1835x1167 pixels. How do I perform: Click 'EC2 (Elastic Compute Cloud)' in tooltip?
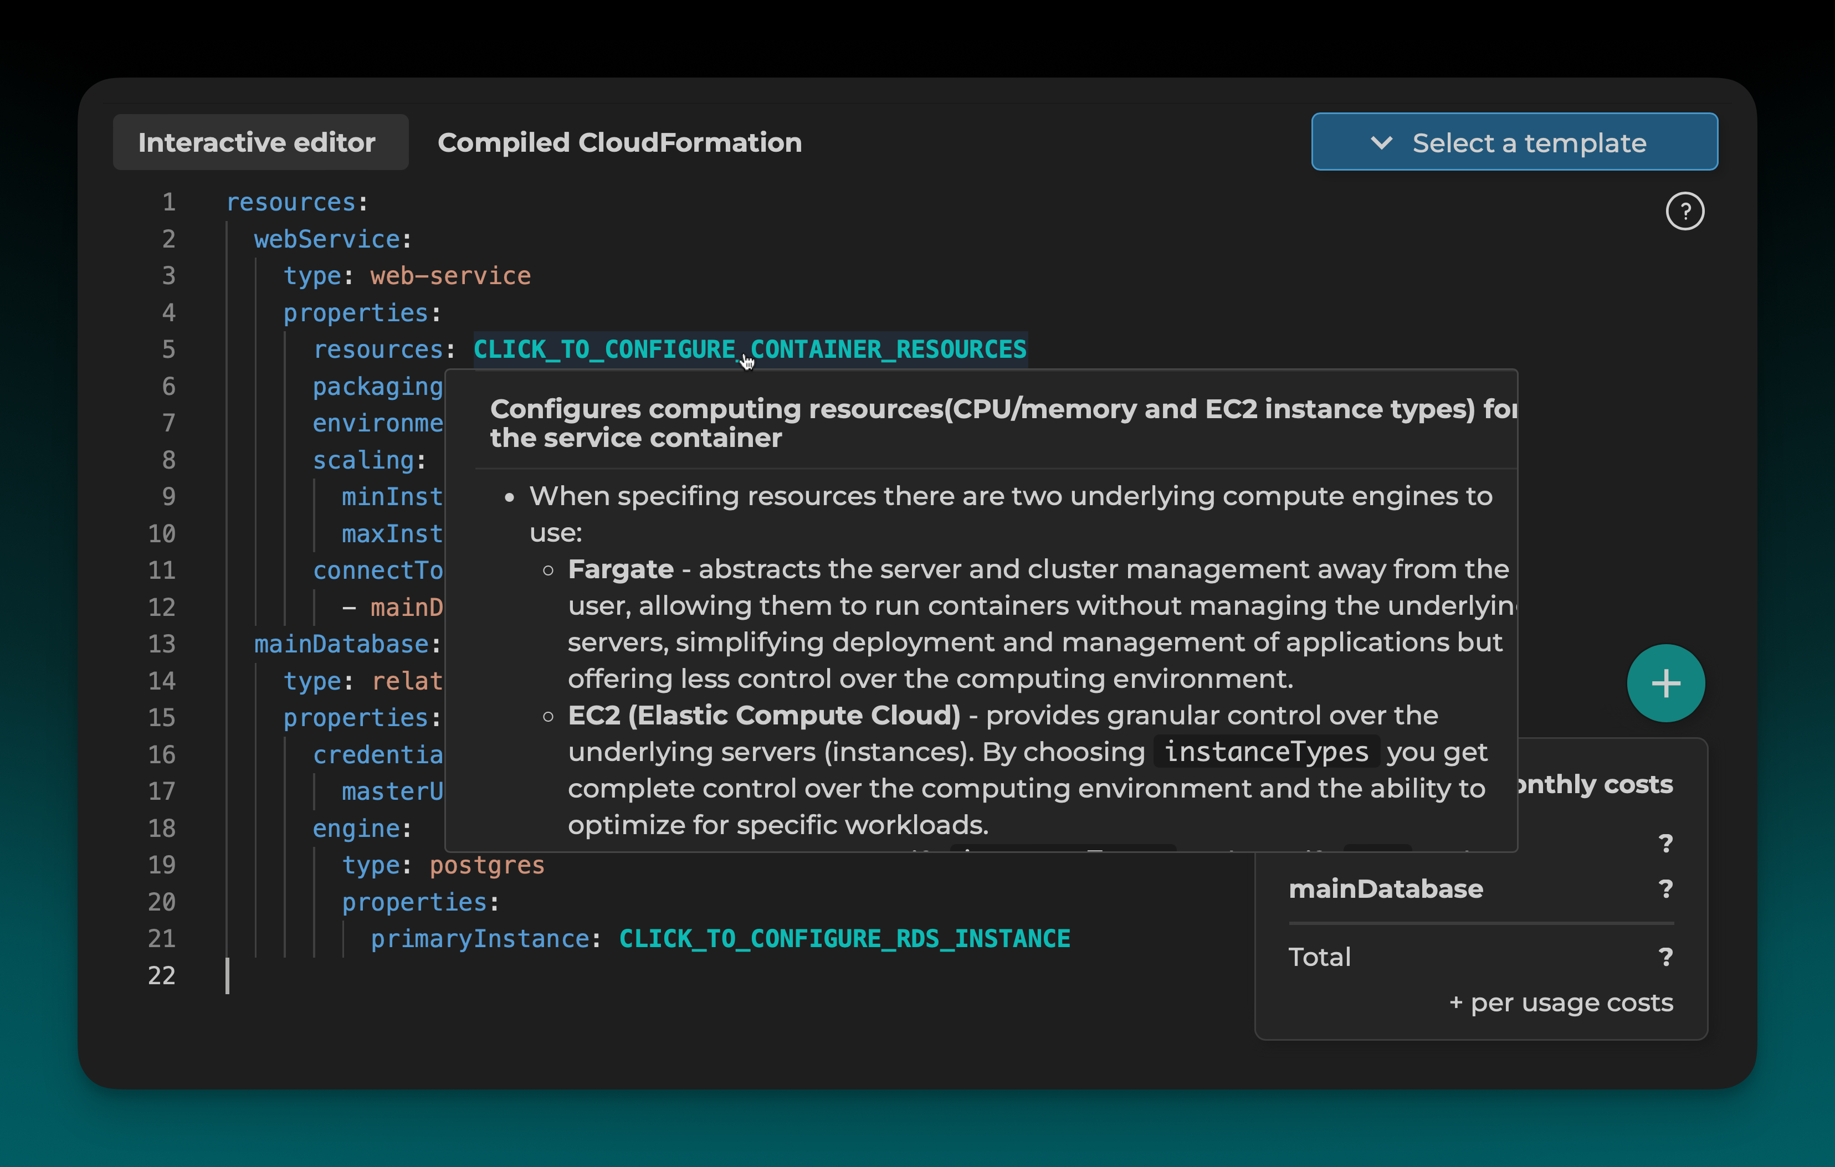(763, 715)
